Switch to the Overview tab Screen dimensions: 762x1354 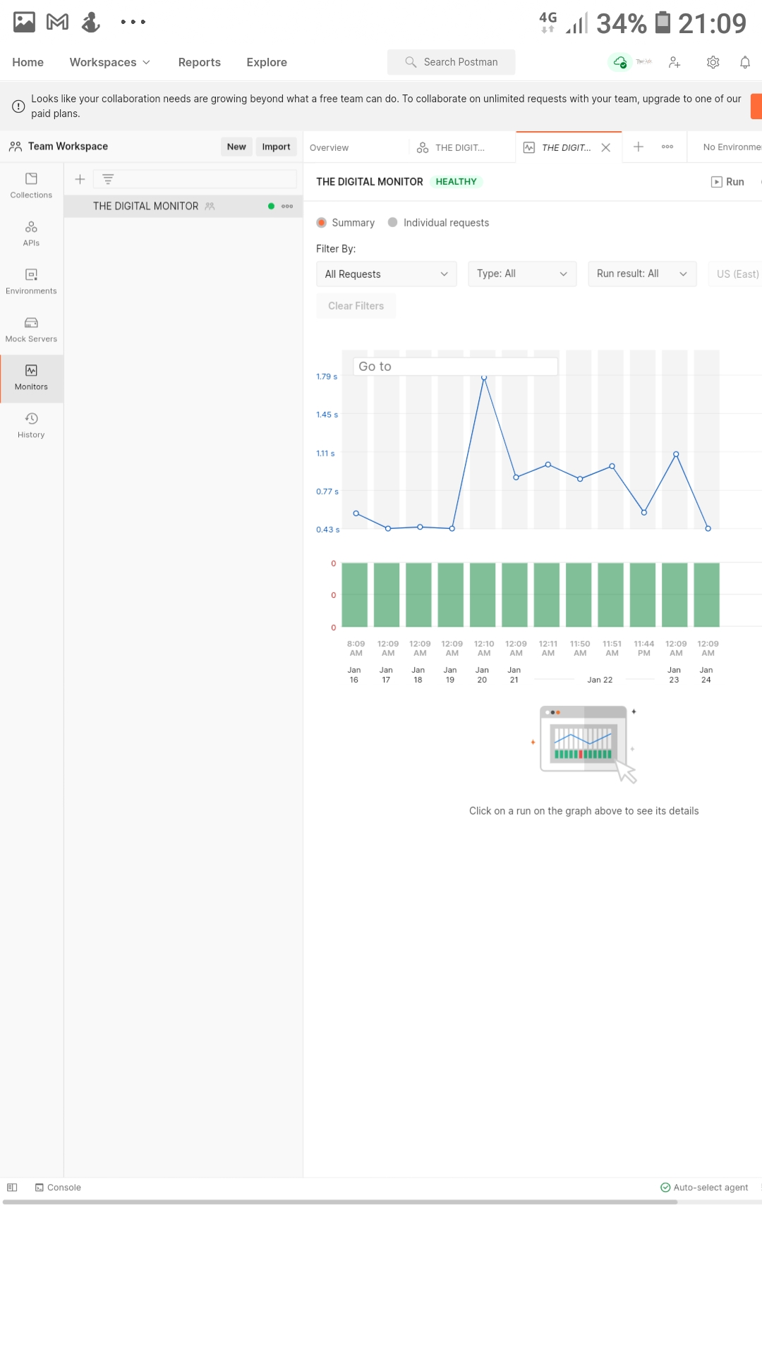tap(329, 147)
